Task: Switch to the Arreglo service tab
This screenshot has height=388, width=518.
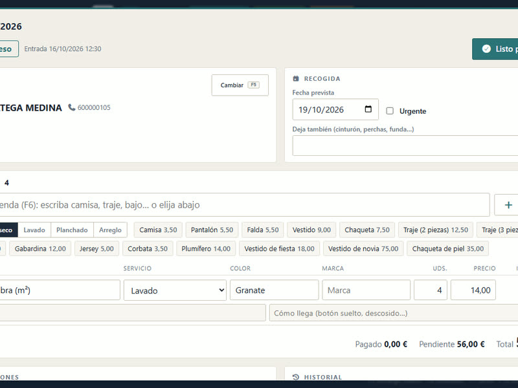Action: click(x=110, y=230)
